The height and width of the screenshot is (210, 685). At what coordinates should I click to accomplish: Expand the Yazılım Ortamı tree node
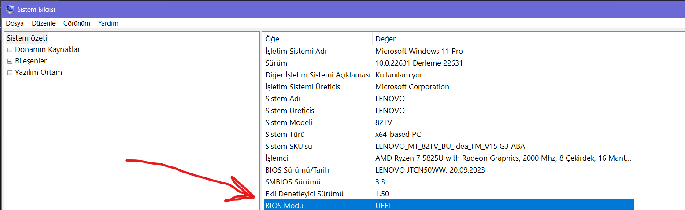pos(10,73)
